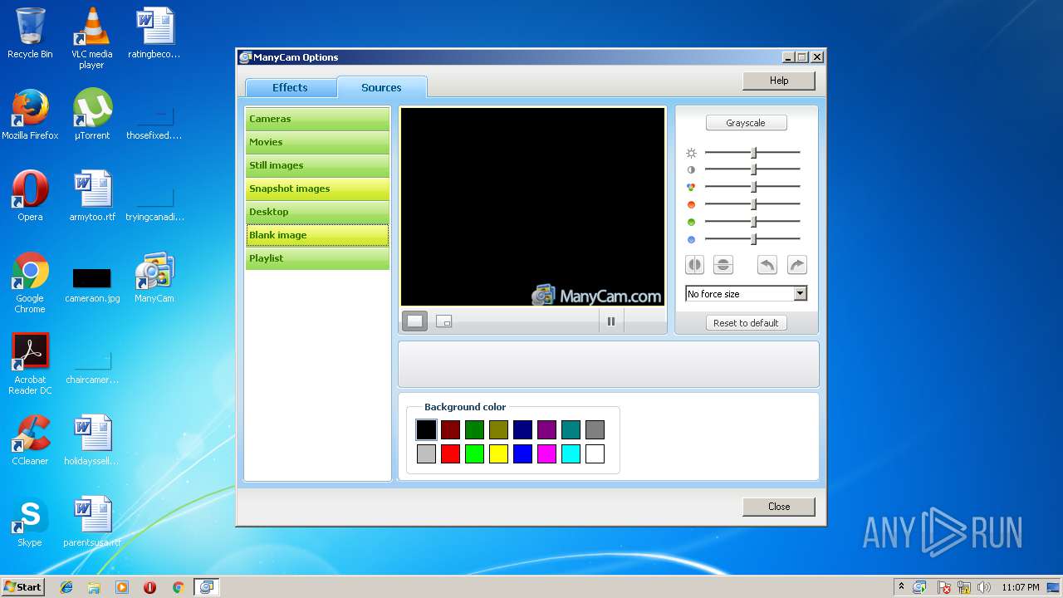Rotate the video right with the clockwise arrow
This screenshot has height=598, width=1063.
796,265
